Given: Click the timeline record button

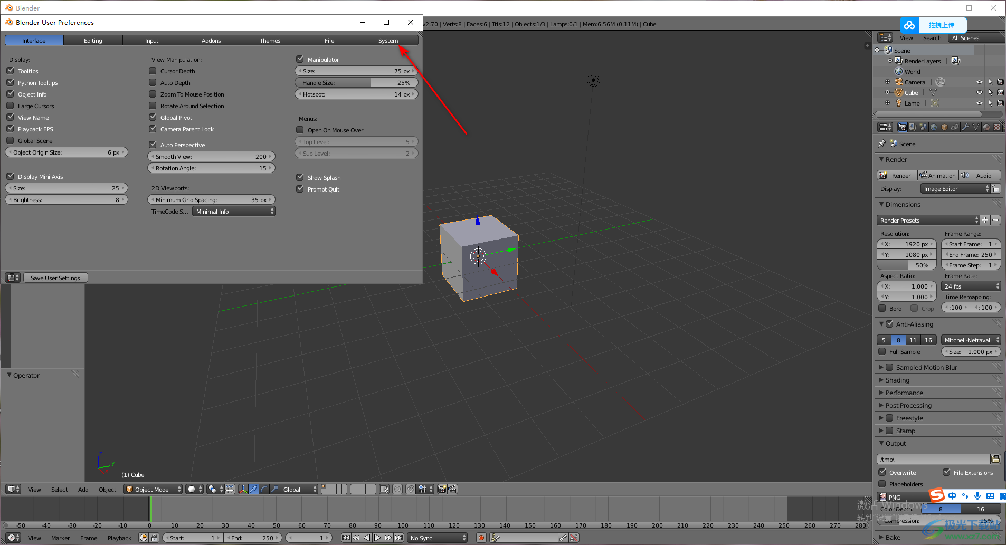Looking at the screenshot, I should click(481, 538).
